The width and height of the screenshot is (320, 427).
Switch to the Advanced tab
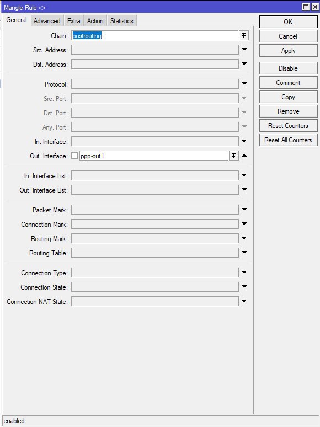[47, 21]
